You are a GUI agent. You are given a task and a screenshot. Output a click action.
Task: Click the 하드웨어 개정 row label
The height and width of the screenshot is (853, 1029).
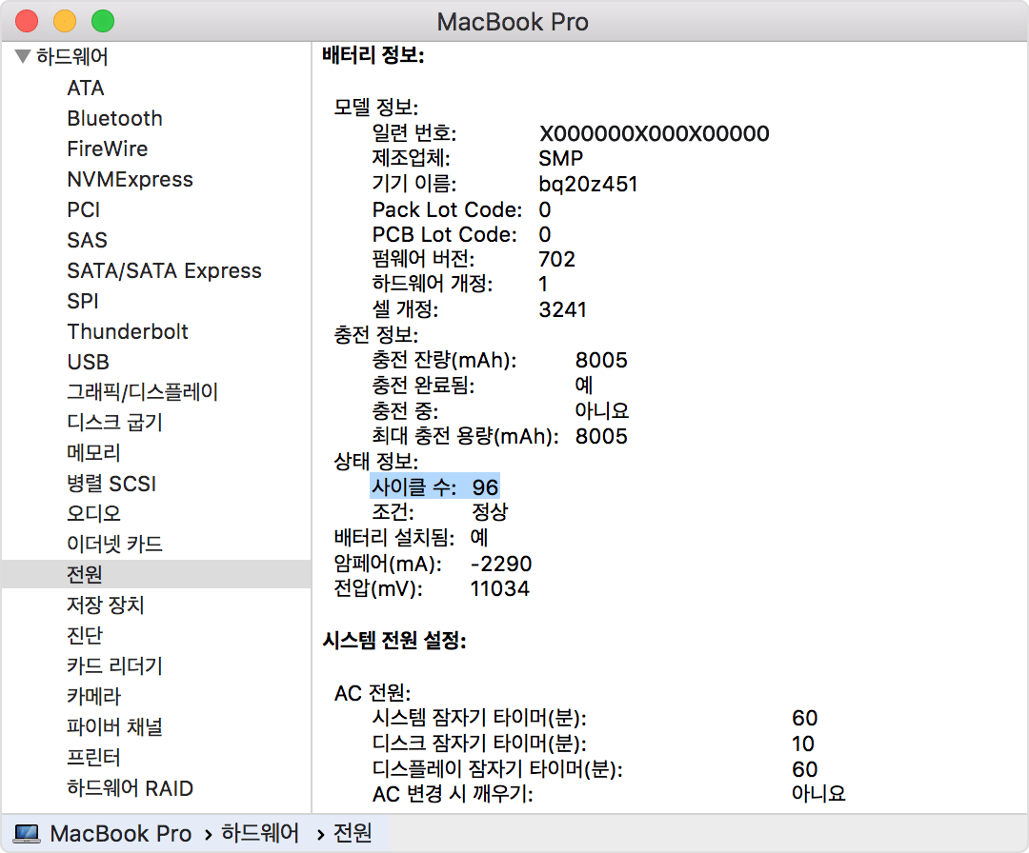pyautogui.click(x=432, y=284)
